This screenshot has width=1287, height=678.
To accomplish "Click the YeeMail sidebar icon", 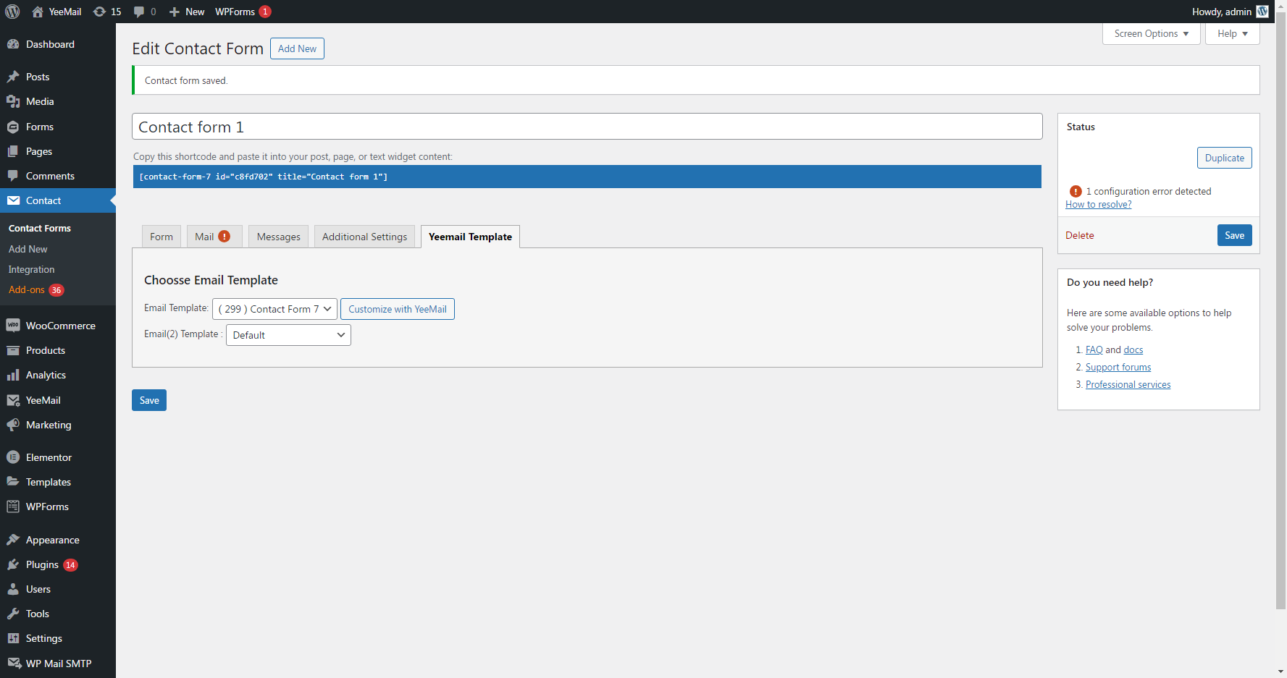I will coord(13,400).
